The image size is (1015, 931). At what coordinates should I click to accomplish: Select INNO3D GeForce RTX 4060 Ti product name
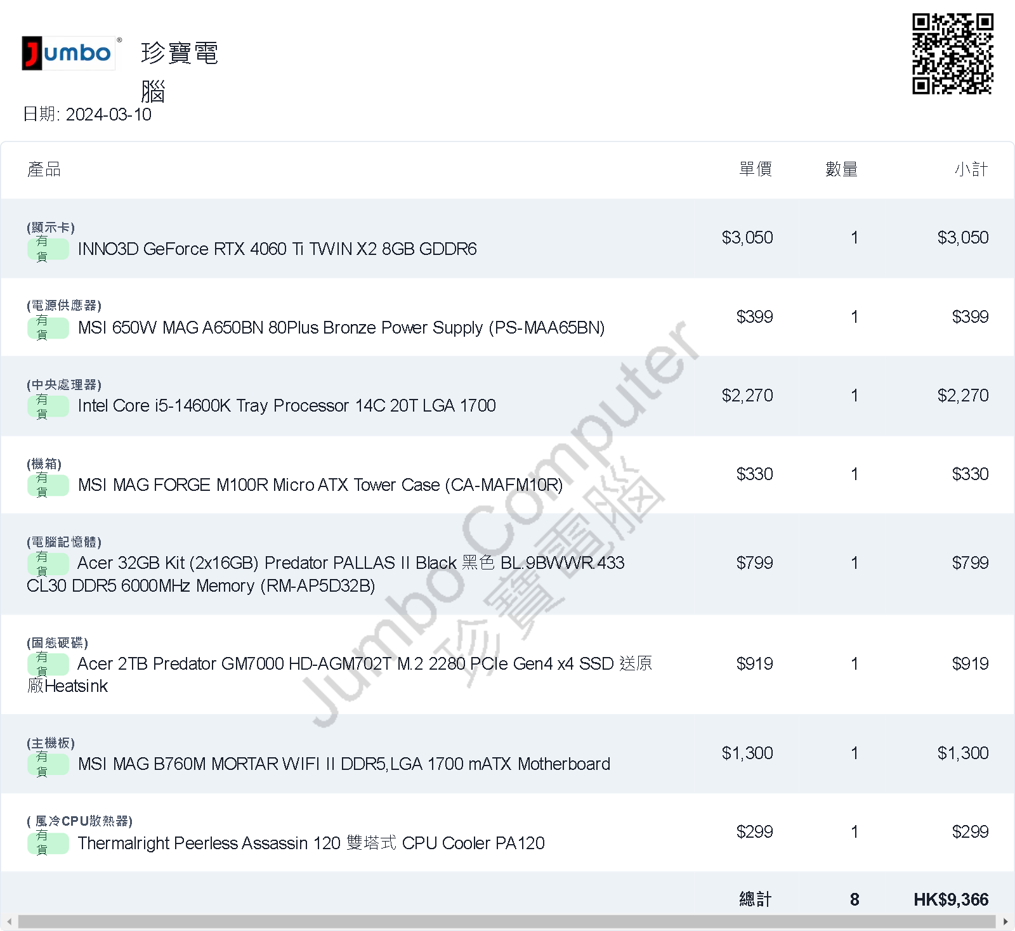(x=277, y=249)
